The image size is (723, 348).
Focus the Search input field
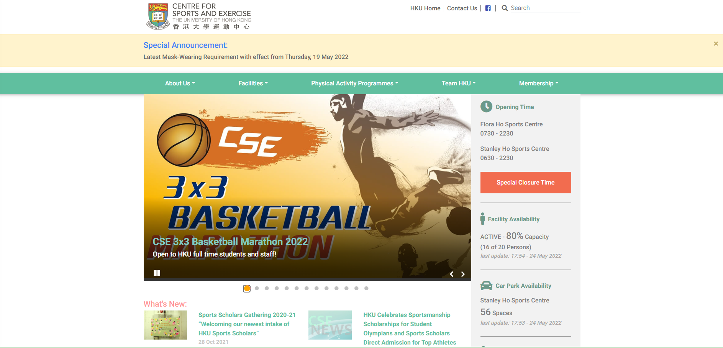pos(545,8)
